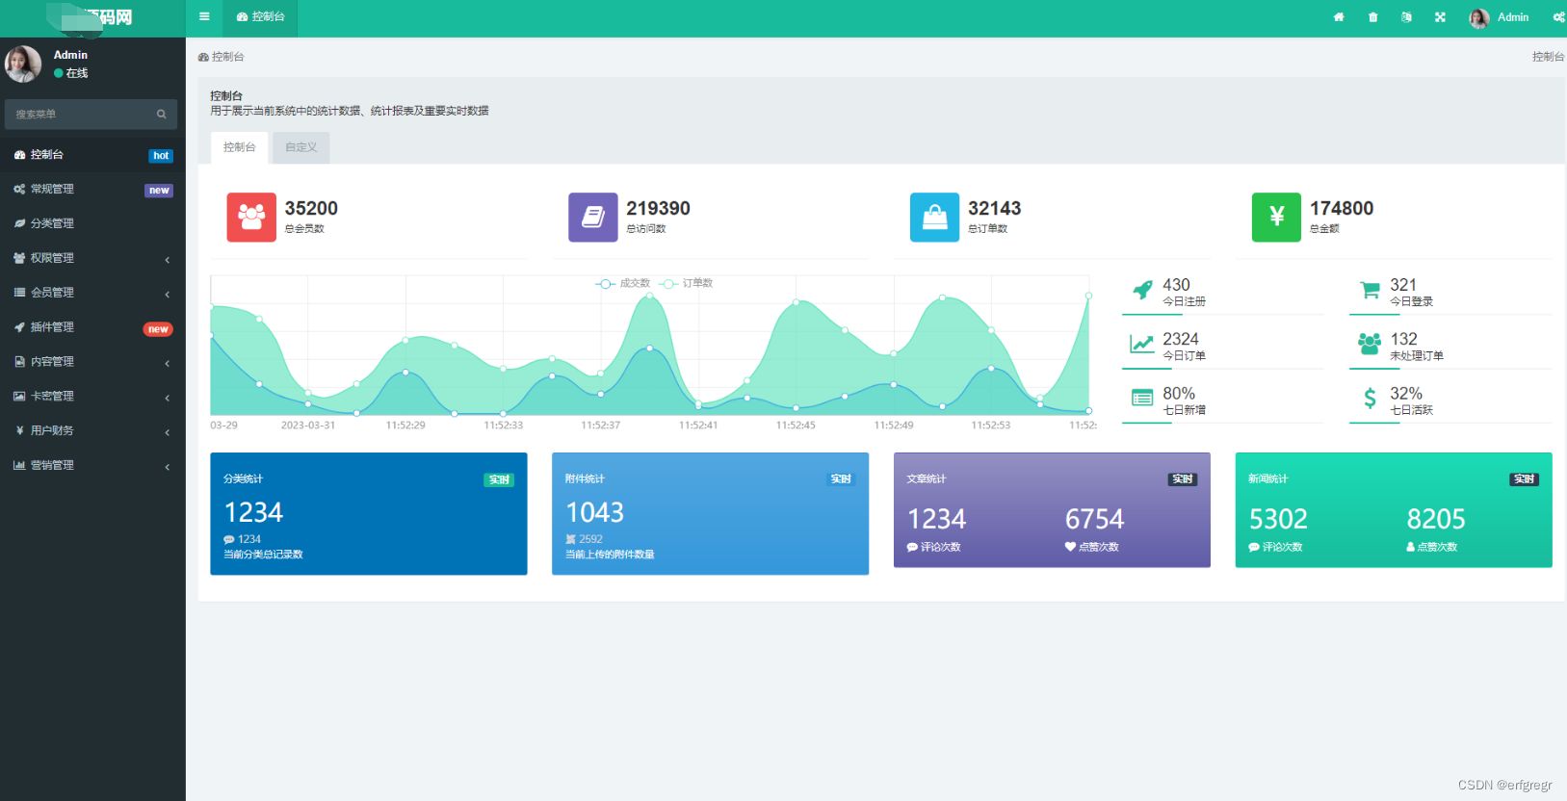Open the language switch icon
This screenshot has width=1567, height=801.
(x=1406, y=17)
